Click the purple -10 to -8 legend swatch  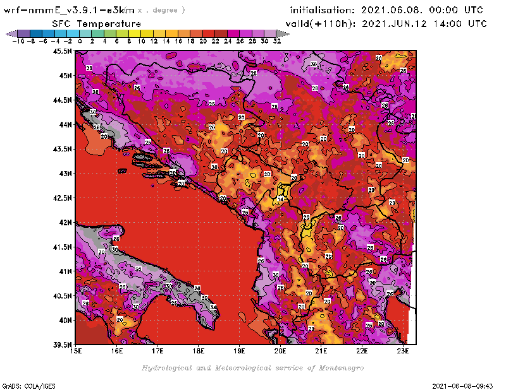pyautogui.click(x=24, y=33)
